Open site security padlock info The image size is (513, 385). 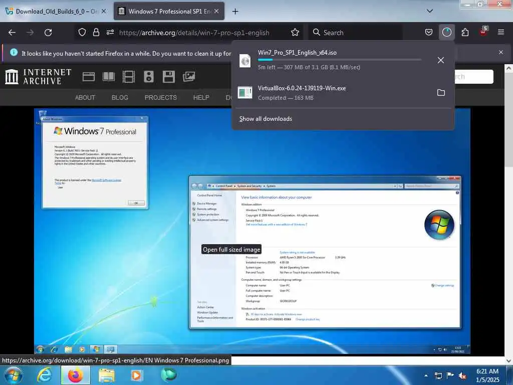(x=96, y=33)
